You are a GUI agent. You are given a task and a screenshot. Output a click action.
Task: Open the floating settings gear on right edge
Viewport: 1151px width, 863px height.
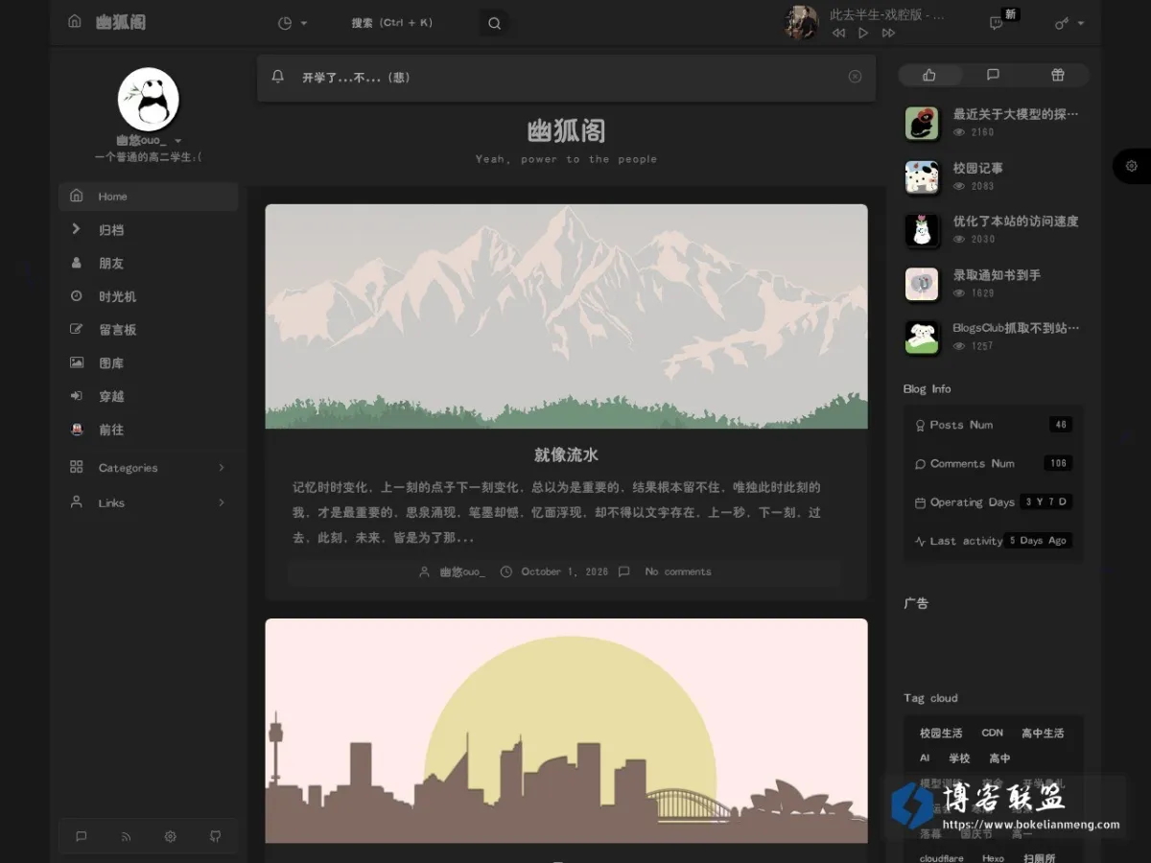[1132, 166]
